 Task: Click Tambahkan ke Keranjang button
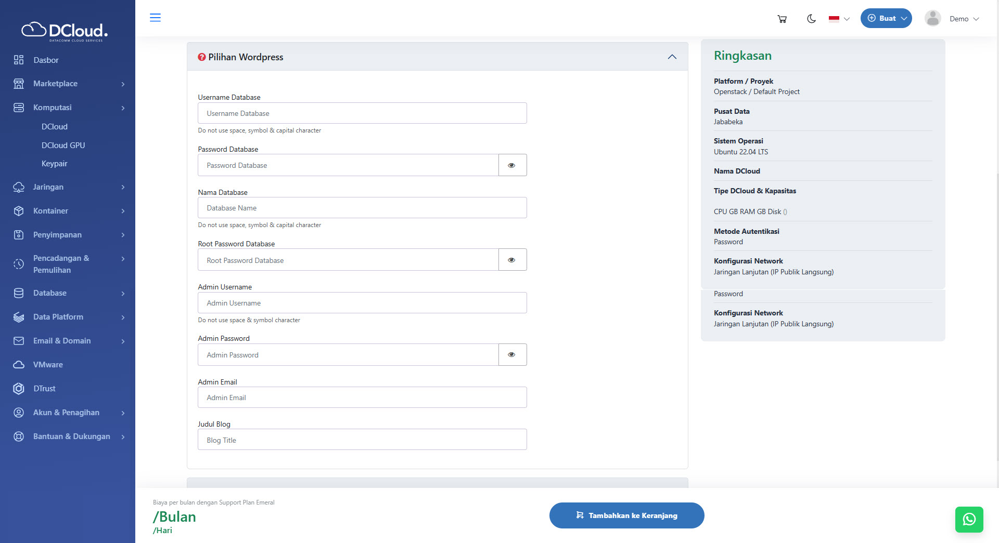click(626, 515)
